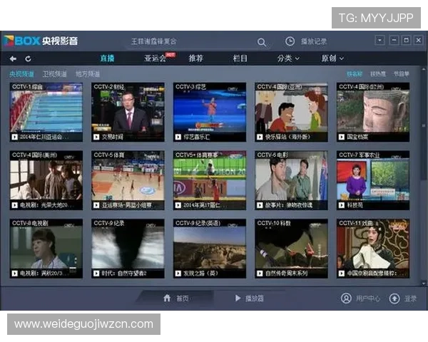Open the CCTV-11 戏曲 thumbnail
Viewport: 428px width, 342px height.
[x=373, y=249]
